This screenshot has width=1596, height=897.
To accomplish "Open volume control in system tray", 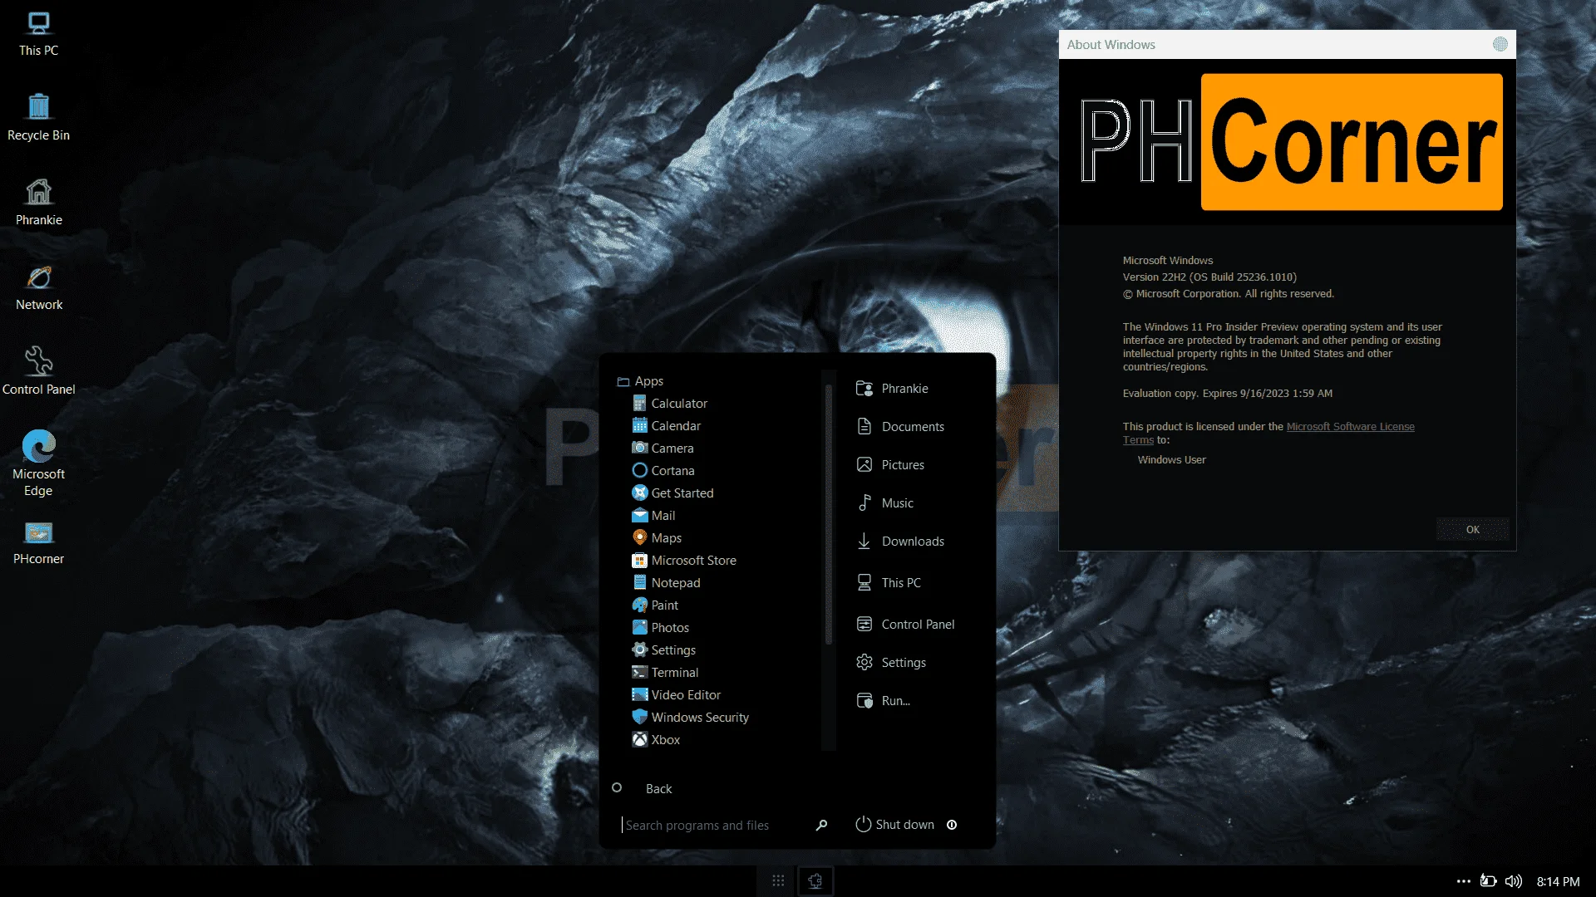I will pyautogui.click(x=1514, y=881).
